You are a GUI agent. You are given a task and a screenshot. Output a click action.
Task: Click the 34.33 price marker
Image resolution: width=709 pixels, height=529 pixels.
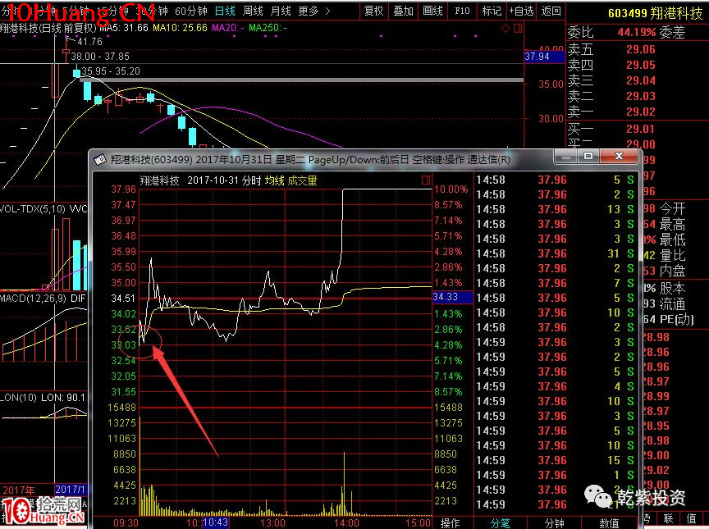click(x=452, y=297)
